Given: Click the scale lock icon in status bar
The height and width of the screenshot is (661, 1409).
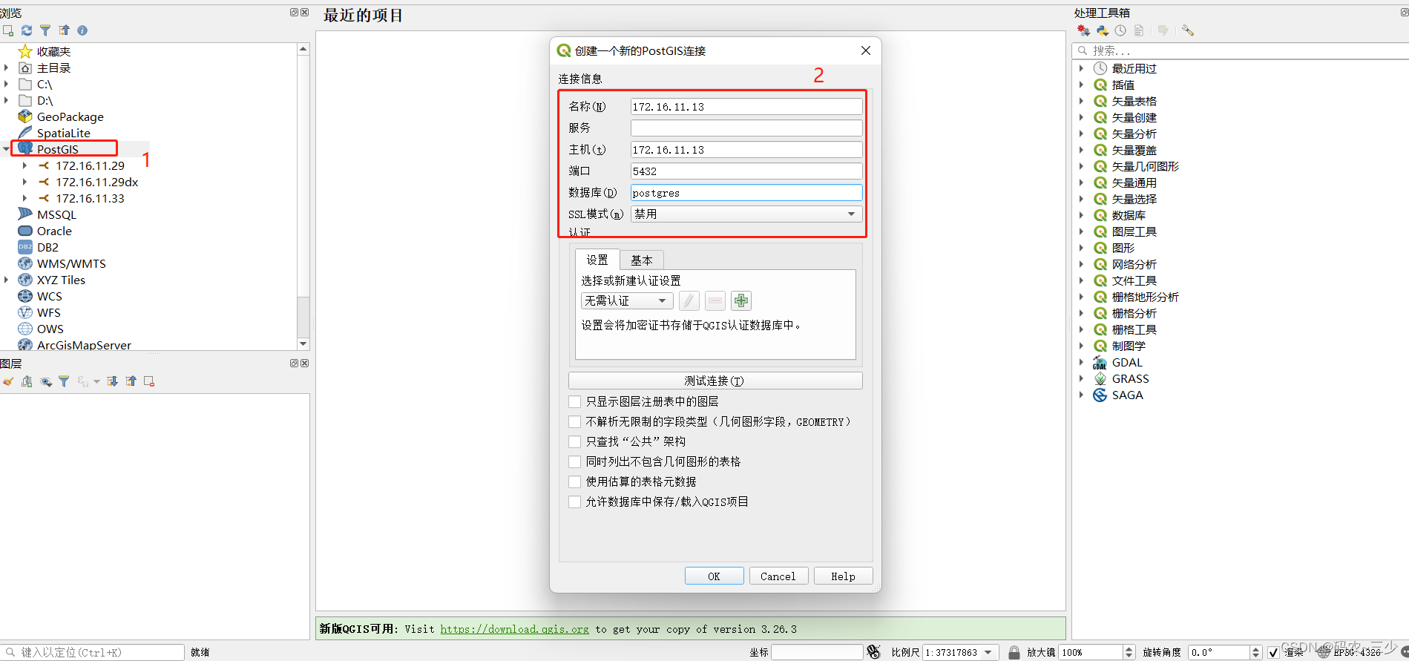Looking at the screenshot, I should coord(1014,652).
